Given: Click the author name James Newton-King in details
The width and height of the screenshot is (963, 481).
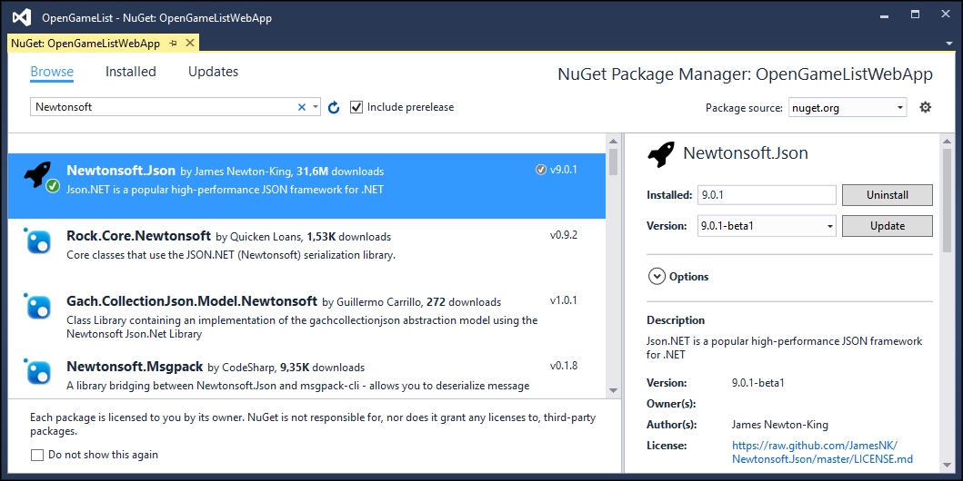Looking at the screenshot, I should click(x=779, y=425).
